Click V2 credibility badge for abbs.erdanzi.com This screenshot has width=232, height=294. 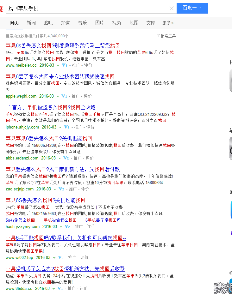pos(66,158)
